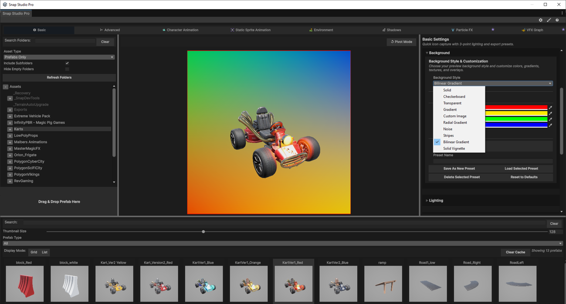The width and height of the screenshot is (566, 304).
Task: Select the Basic tab
Action: [x=39, y=30]
